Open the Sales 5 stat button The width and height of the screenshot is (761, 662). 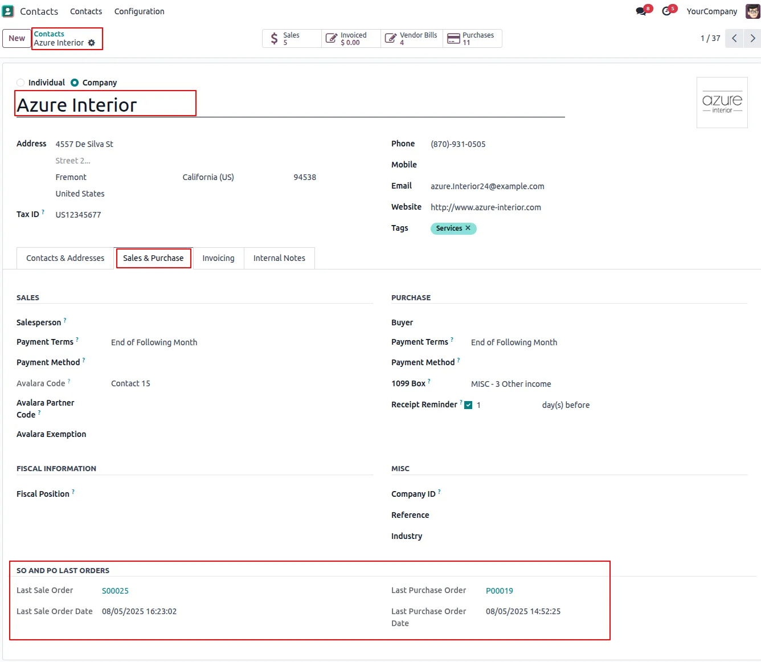pos(292,38)
